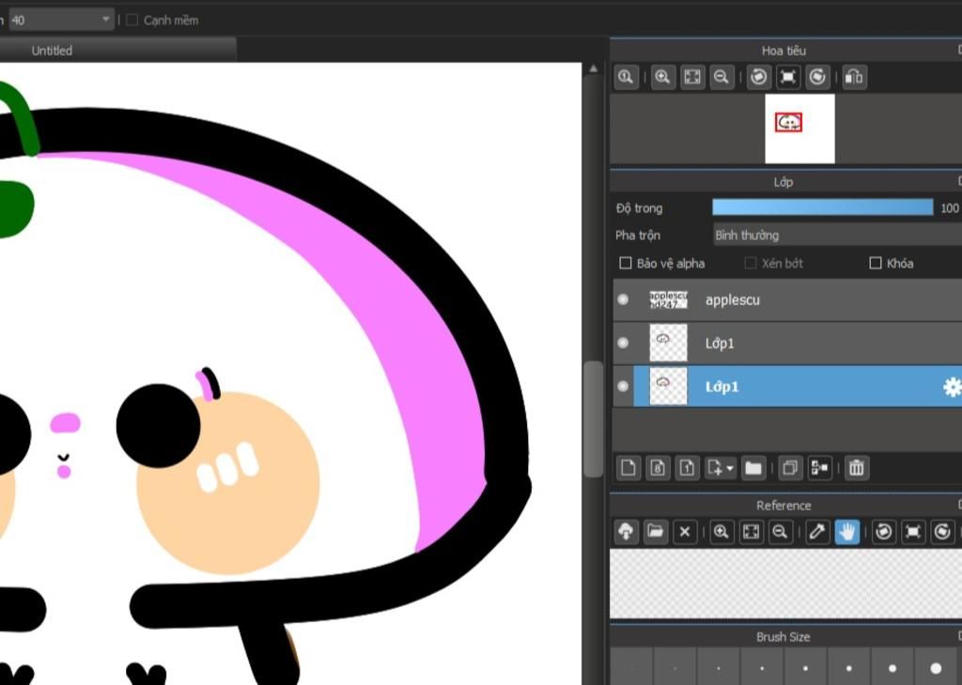
Task: Click the Lớp panel title
Action: pyautogui.click(x=784, y=182)
